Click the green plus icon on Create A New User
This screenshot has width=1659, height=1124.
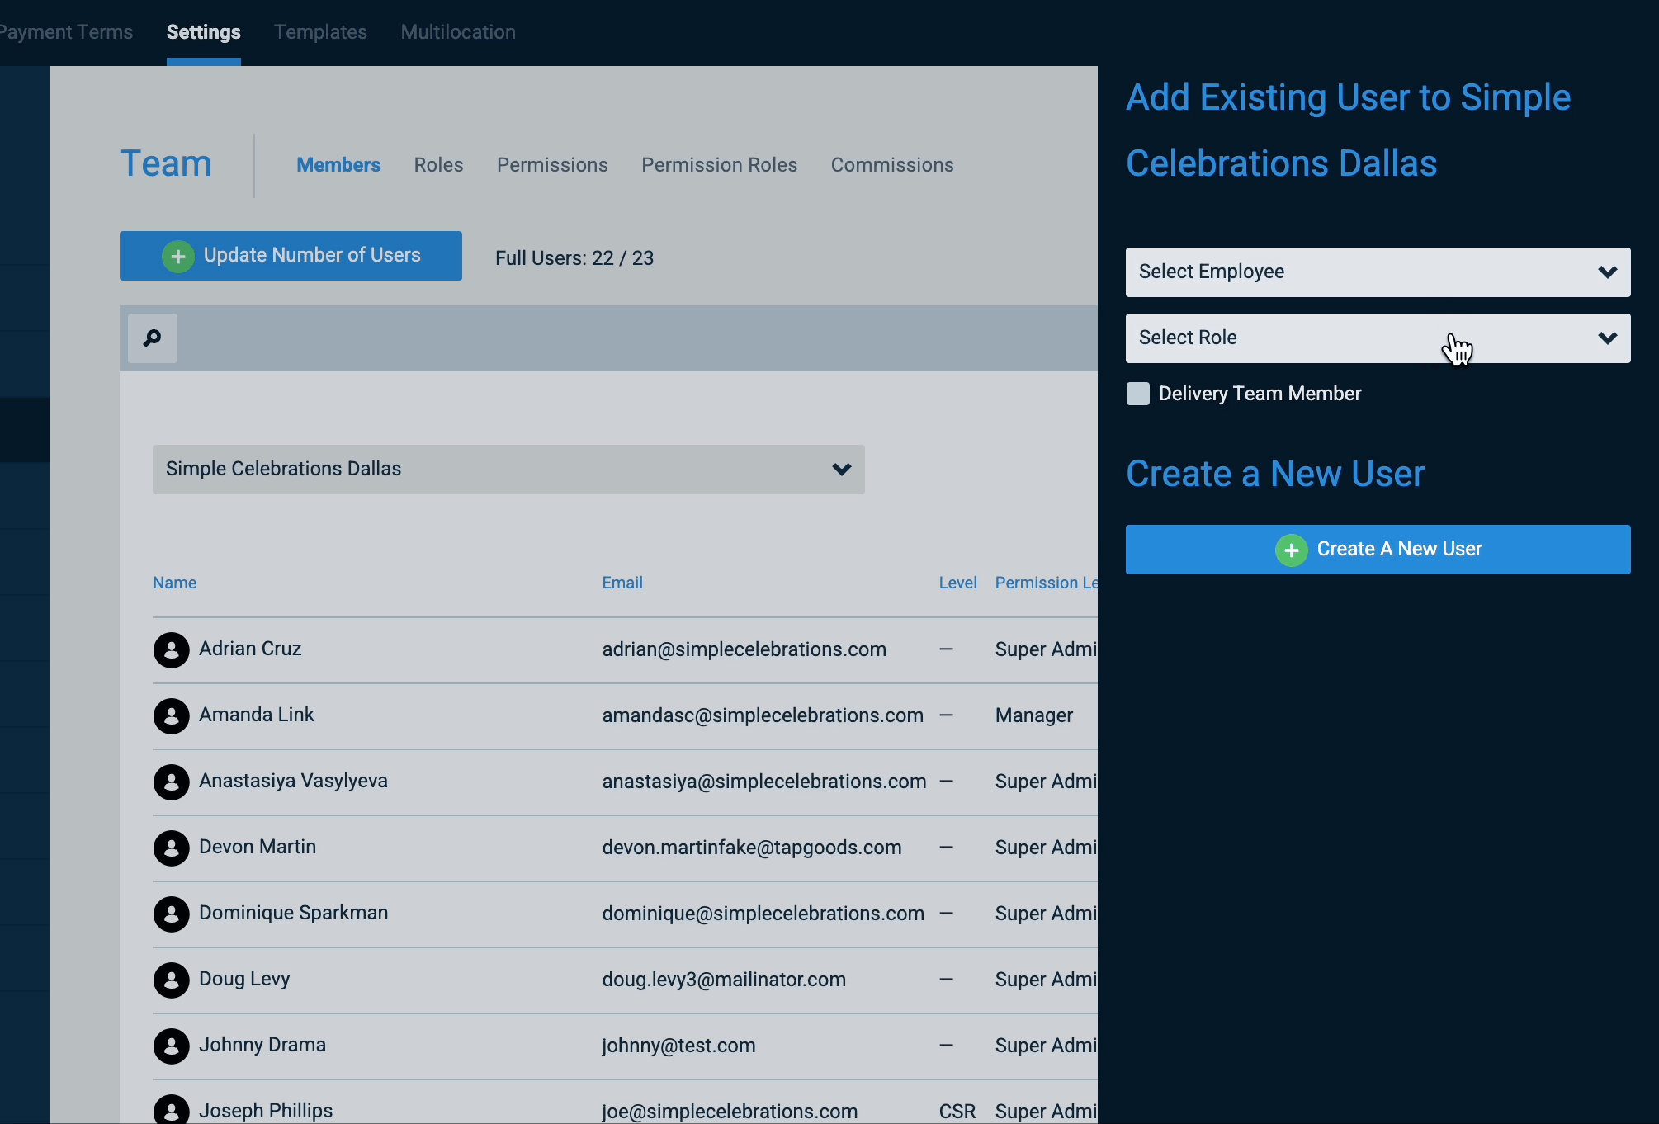(1292, 550)
